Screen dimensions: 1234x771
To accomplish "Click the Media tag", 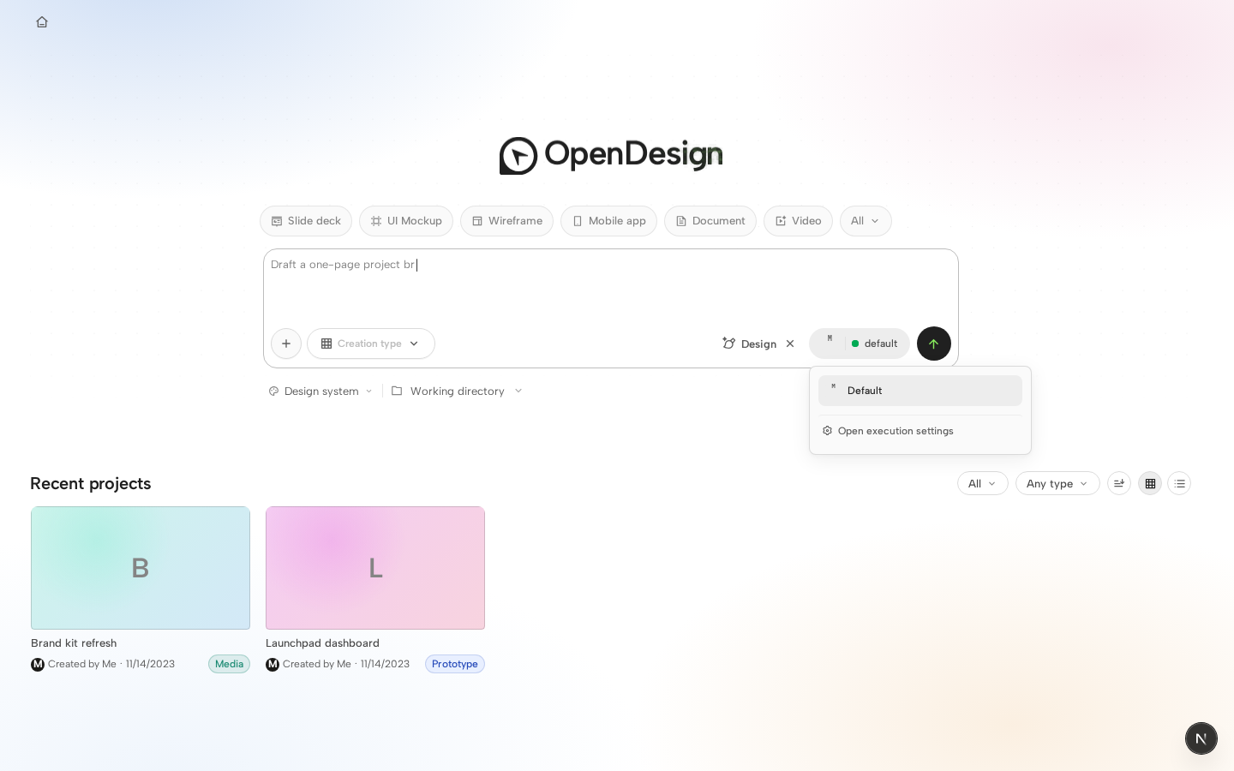I will (229, 664).
